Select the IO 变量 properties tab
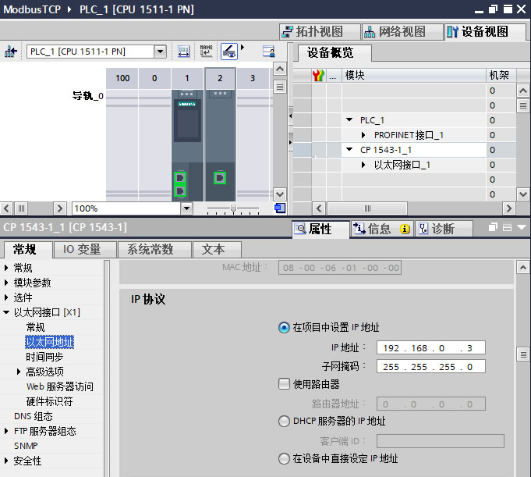Image resolution: width=531 pixels, height=477 pixels. pyautogui.click(x=85, y=250)
